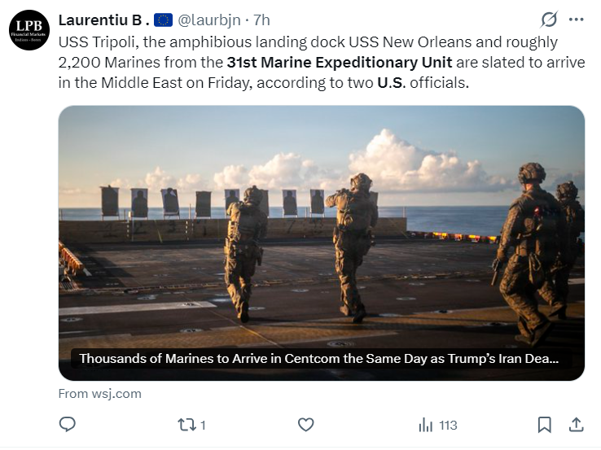The width and height of the screenshot is (601, 450).
Task: Click the repost count number 1
Action: [203, 425]
